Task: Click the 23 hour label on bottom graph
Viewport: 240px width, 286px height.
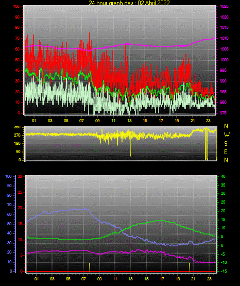Action: [x=209, y=279]
